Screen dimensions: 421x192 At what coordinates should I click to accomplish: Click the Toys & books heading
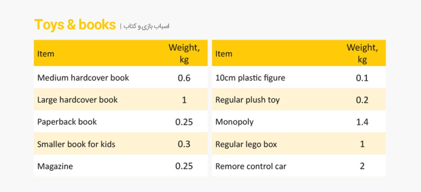click(75, 25)
